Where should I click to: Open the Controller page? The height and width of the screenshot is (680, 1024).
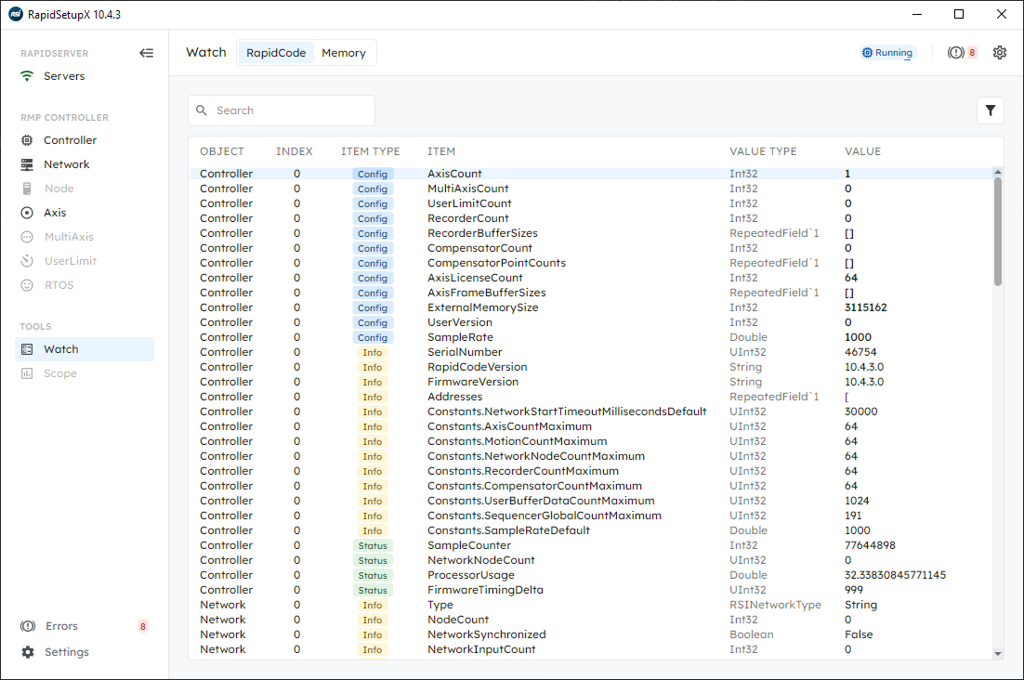(70, 140)
